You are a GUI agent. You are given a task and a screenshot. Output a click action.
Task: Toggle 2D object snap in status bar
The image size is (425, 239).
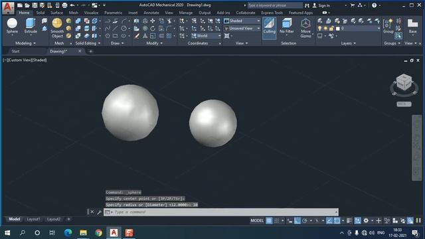337,220
